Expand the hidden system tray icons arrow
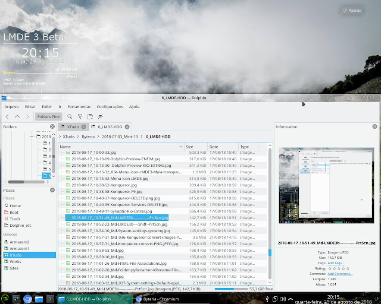This screenshot has height=304, width=381. point(291,299)
